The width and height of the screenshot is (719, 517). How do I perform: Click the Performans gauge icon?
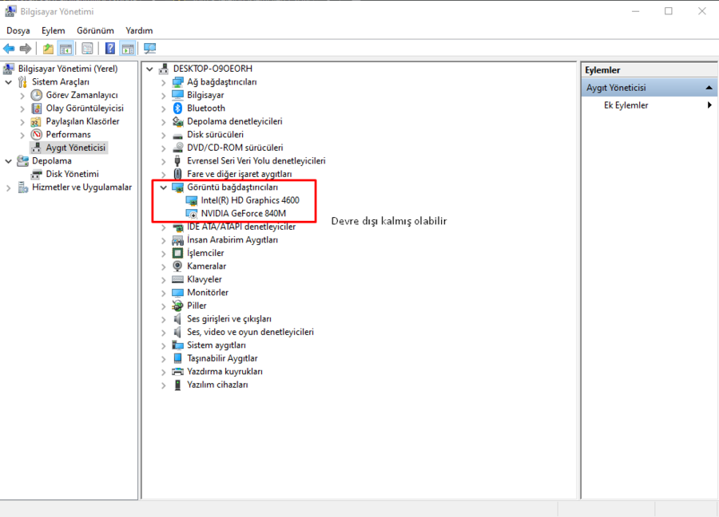pyautogui.click(x=37, y=135)
